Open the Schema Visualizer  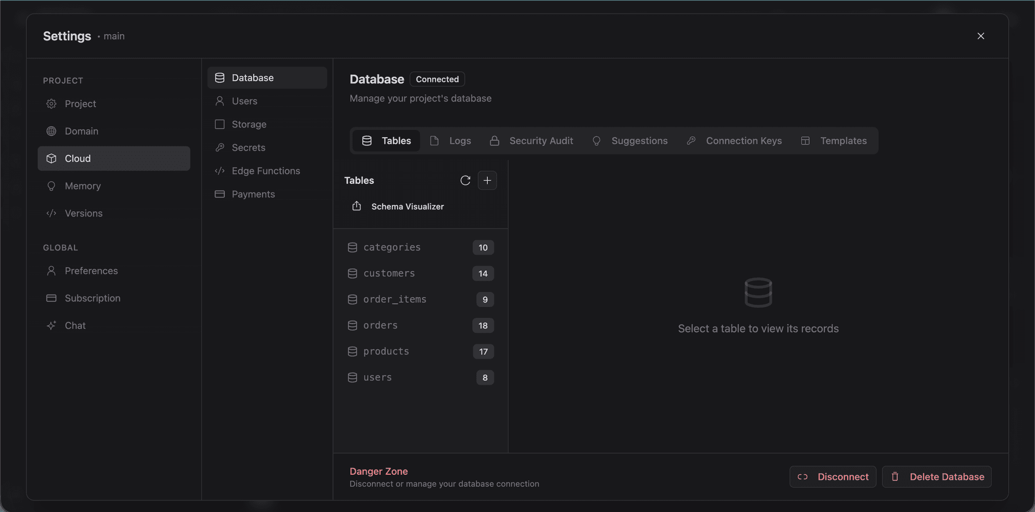[407, 207]
